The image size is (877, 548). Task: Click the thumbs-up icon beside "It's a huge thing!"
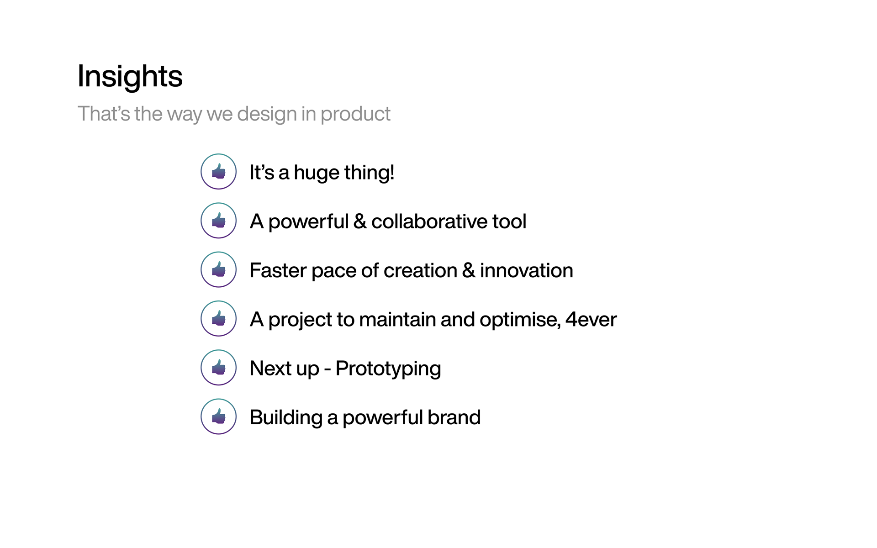click(x=218, y=172)
